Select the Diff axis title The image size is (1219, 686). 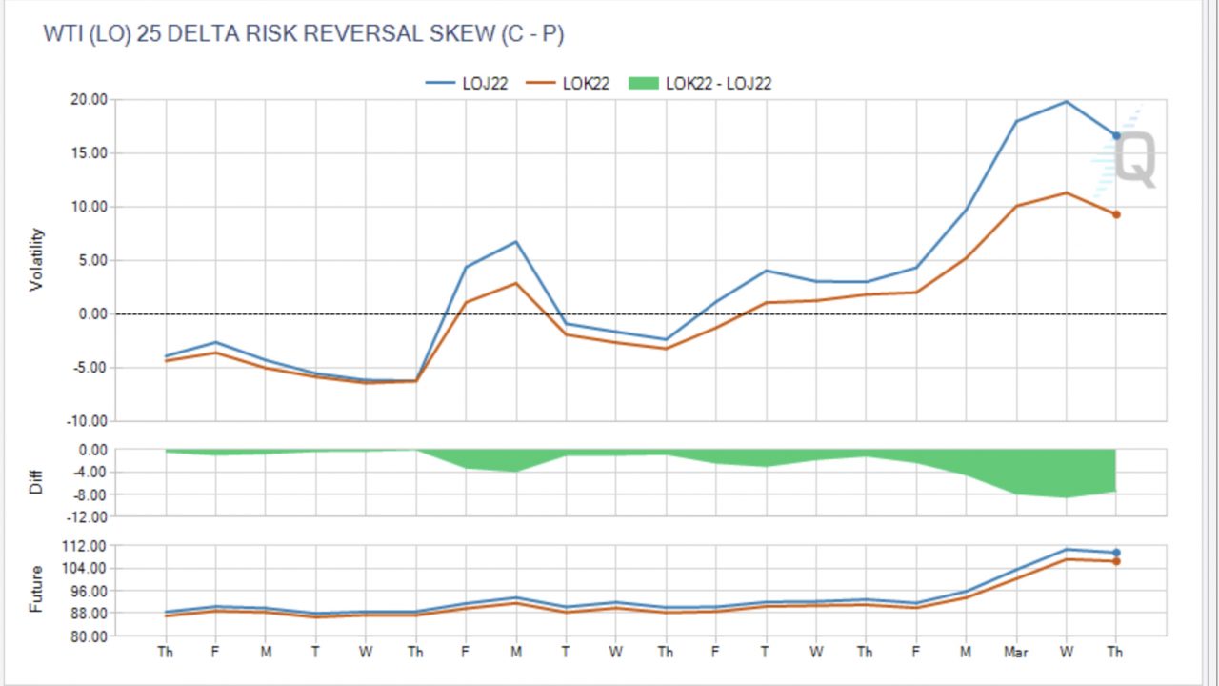click(37, 483)
